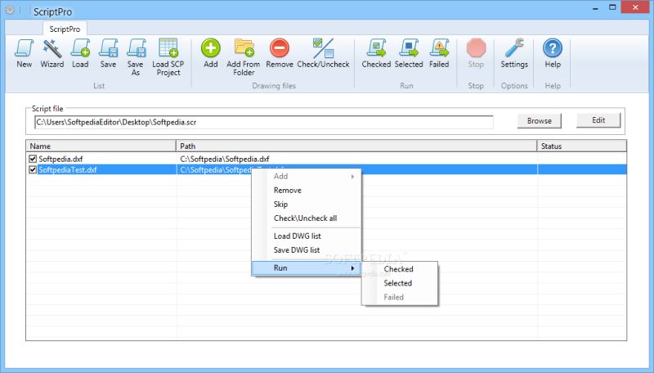Viewport: 654px width, 373px height.
Task: Select Checked in Run submenu
Action: [x=400, y=269]
